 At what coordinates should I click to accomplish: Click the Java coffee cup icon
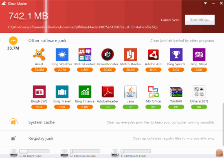click(x=130, y=92)
